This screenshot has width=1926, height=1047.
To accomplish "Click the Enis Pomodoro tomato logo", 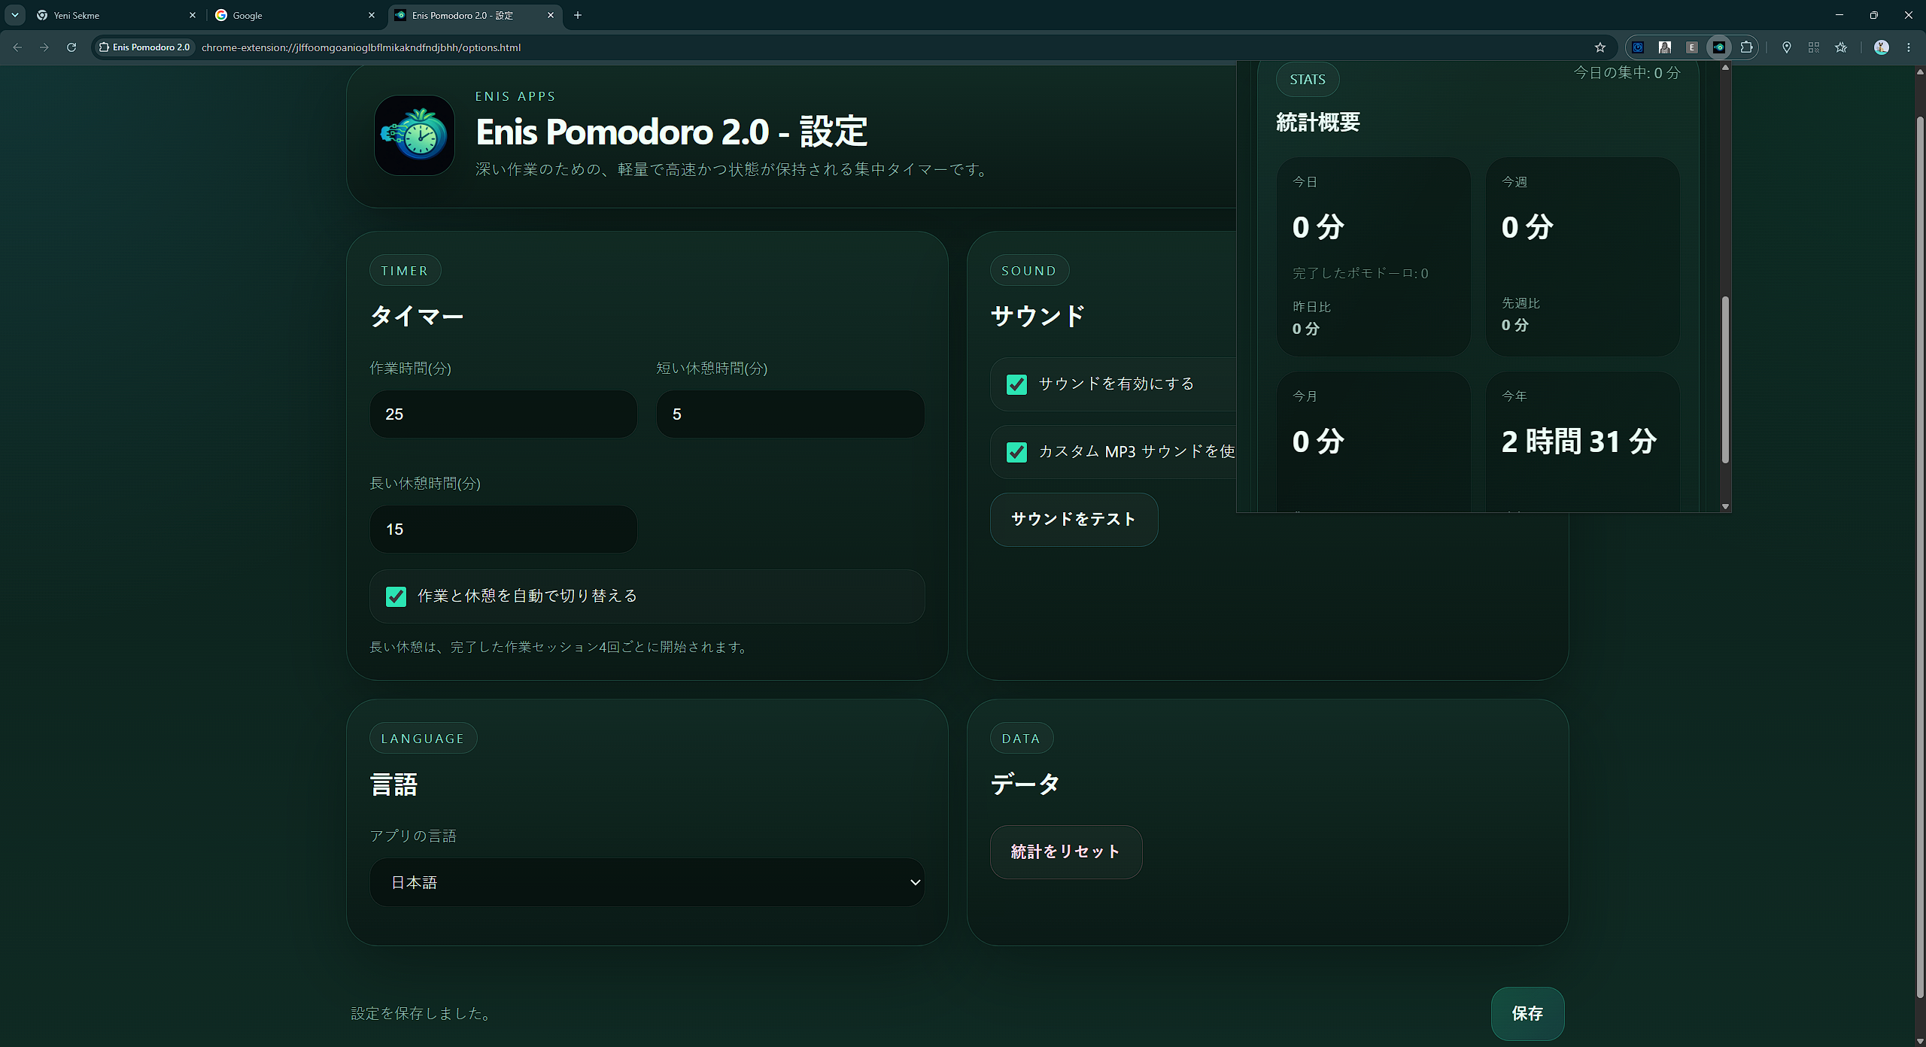I will coord(415,135).
